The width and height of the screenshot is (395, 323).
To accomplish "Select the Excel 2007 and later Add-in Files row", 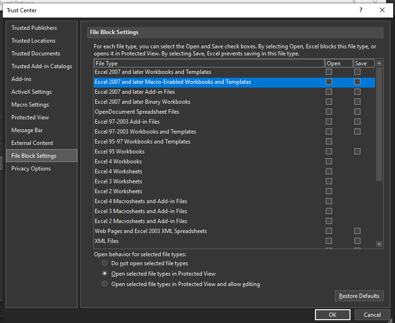I will 234,92.
